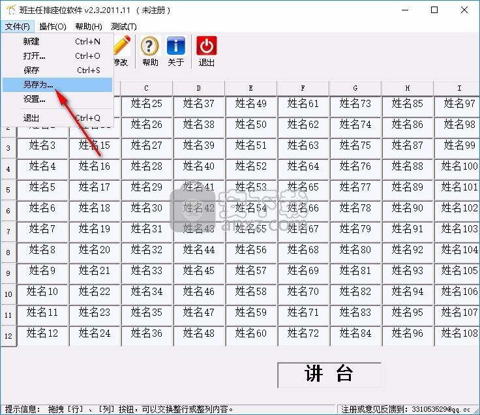Image resolution: width=480 pixels, height=415 pixels.
Task: Click row header 7
Action: (8, 232)
